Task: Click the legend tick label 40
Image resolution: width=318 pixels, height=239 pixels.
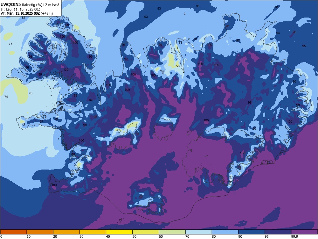Action: pyautogui.click(x=108, y=236)
